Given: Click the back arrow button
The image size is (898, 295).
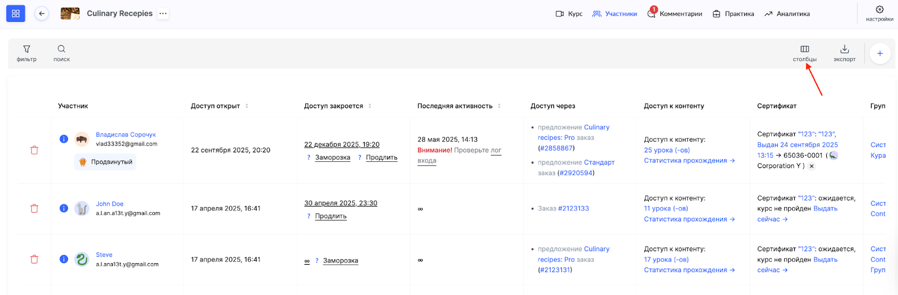Looking at the screenshot, I should click(x=42, y=13).
